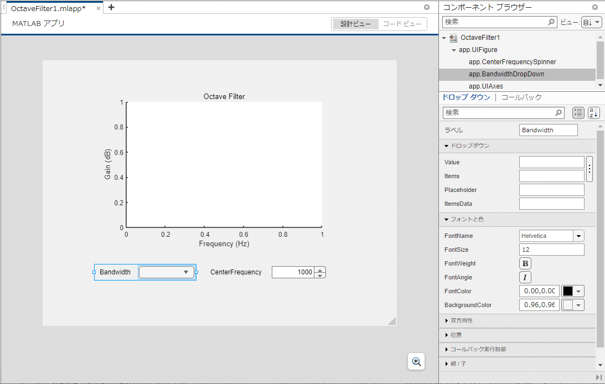Switch to コード ビュー toggle
Viewport: 605px width, 384px height.
point(402,24)
